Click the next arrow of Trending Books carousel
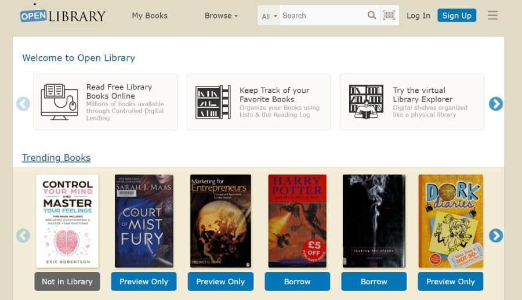This screenshot has height=300, width=522. (x=496, y=236)
